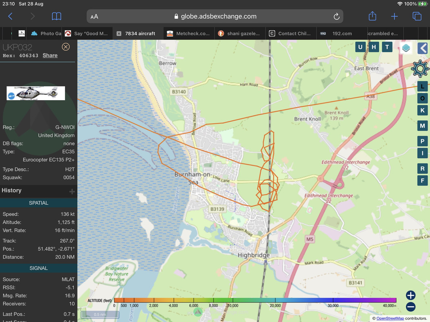Toggle the I map option button
This screenshot has height=322, width=430.
422,153
